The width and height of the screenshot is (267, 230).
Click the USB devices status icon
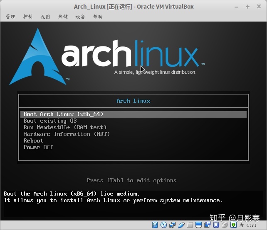[x=181, y=225]
